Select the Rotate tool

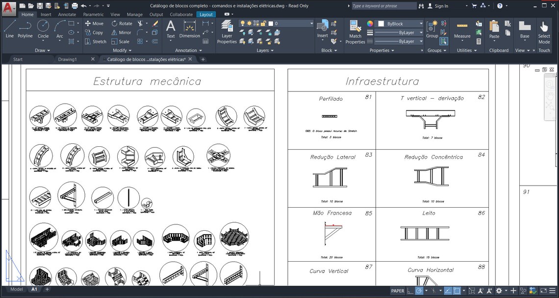(x=122, y=23)
